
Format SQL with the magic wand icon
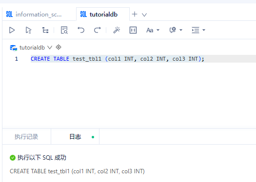[x=117, y=30]
